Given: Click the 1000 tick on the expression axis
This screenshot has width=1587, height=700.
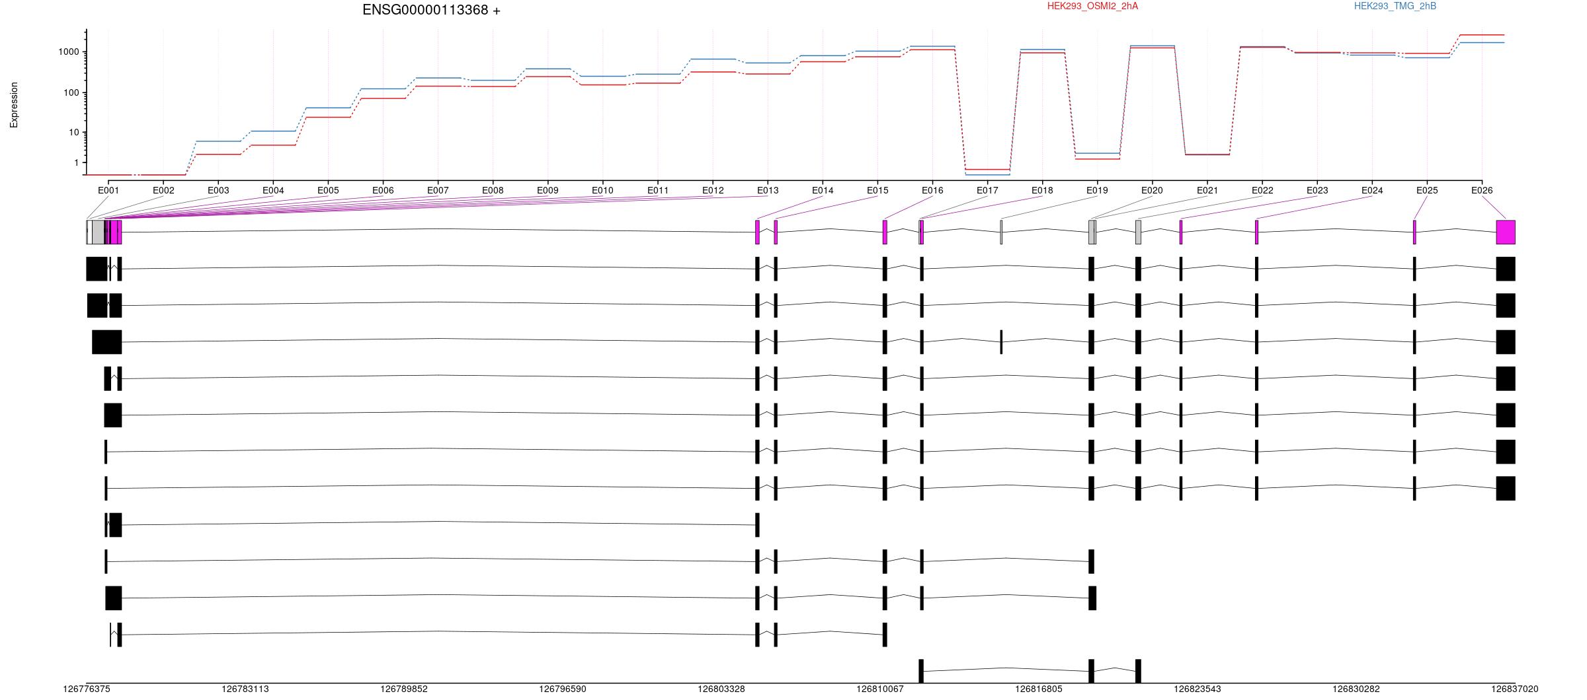Looking at the screenshot, I should pos(69,52).
